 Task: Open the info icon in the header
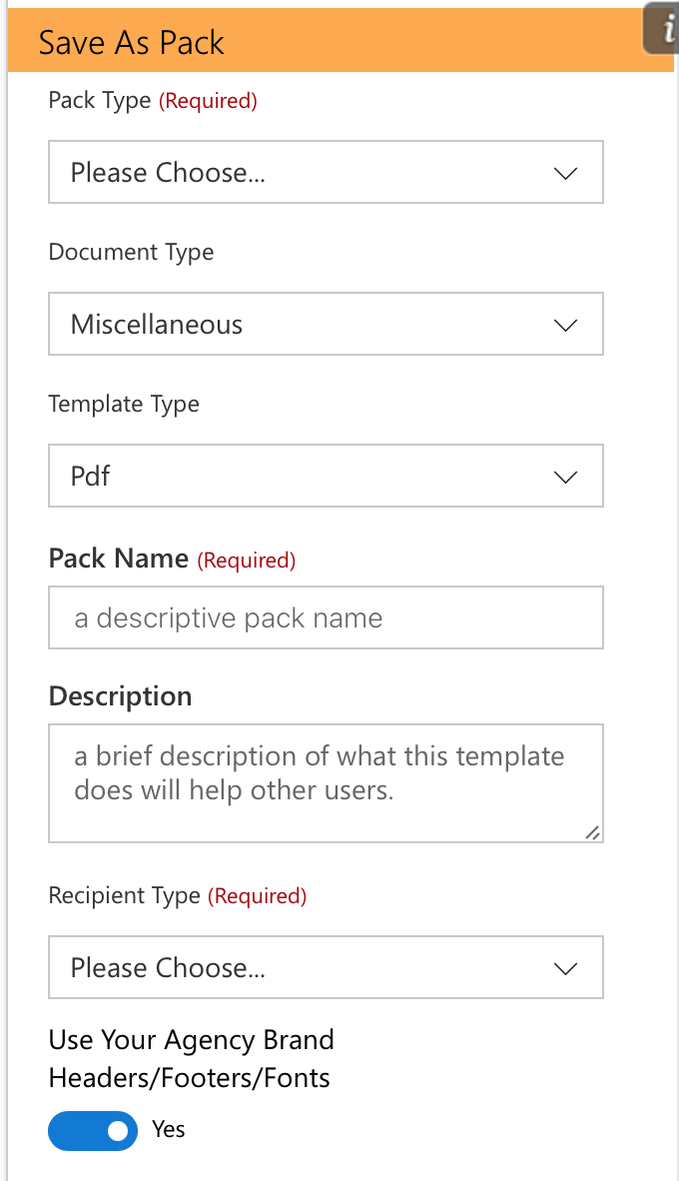tap(662, 30)
